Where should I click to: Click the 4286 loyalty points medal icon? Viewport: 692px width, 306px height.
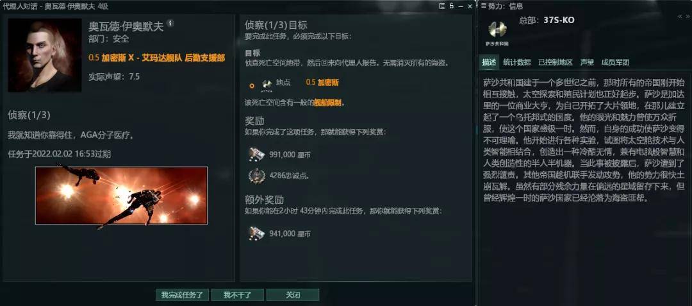[x=256, y=176]
